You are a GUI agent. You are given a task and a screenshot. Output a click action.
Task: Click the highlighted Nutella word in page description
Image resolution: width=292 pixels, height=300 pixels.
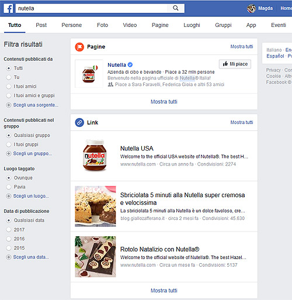187,78
